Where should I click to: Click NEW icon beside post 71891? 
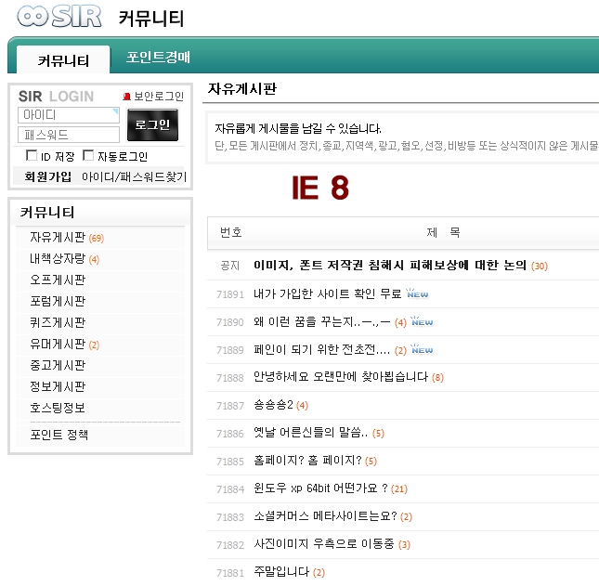click(416, 294)
